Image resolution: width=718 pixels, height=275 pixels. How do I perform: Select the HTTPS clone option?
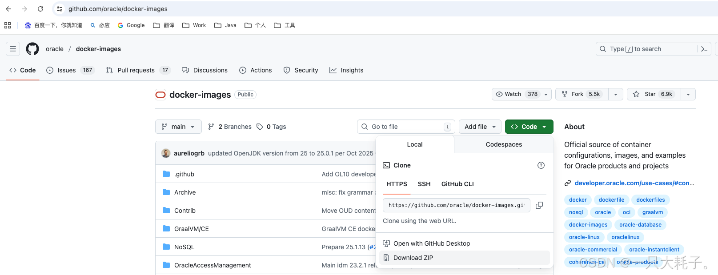coord(397,184)
